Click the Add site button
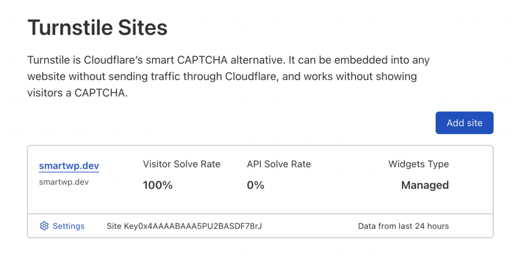520x273 pixels. coord(464,123)
